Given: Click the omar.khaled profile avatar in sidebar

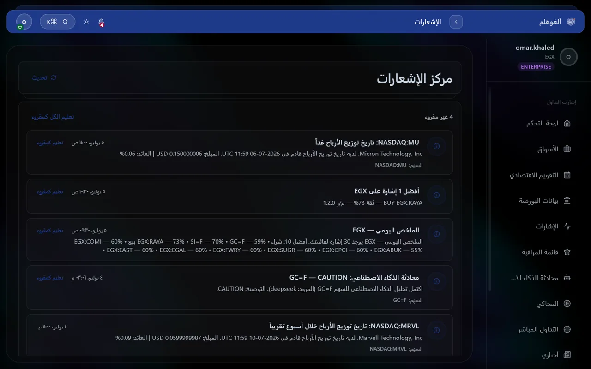Looking at the screenshot, I should (568, 57).
